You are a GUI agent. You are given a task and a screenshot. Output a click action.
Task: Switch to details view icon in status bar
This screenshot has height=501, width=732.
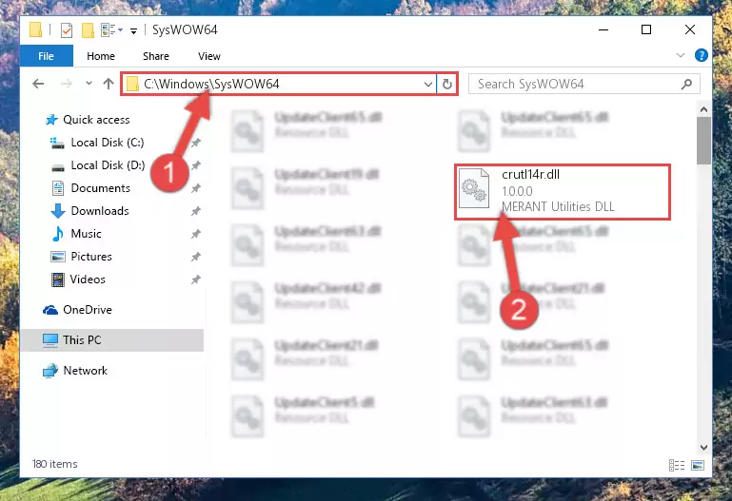tap(677, 465)
